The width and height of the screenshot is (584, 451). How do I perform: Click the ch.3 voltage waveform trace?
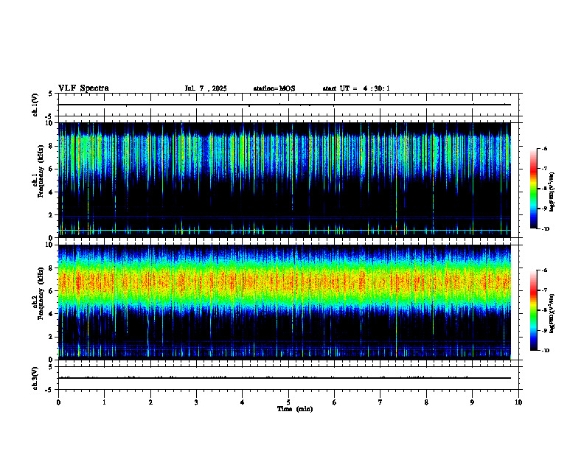285,378
